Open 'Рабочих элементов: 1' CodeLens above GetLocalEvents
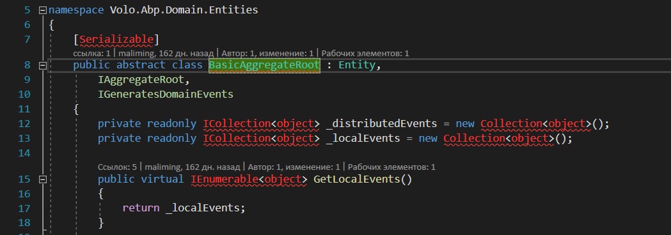 coord(391,167)
